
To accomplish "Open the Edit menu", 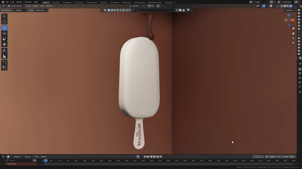I will (12, 2).
